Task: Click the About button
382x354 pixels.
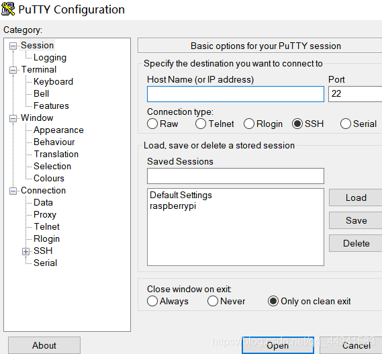Action: (x=44, y=345)
